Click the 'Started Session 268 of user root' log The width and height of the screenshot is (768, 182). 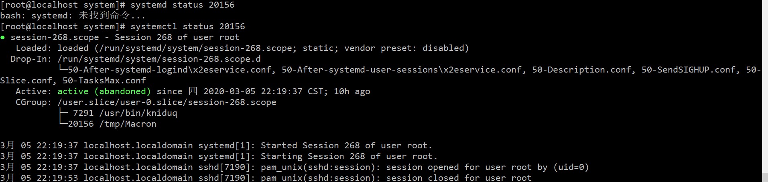tap(346, 146)
